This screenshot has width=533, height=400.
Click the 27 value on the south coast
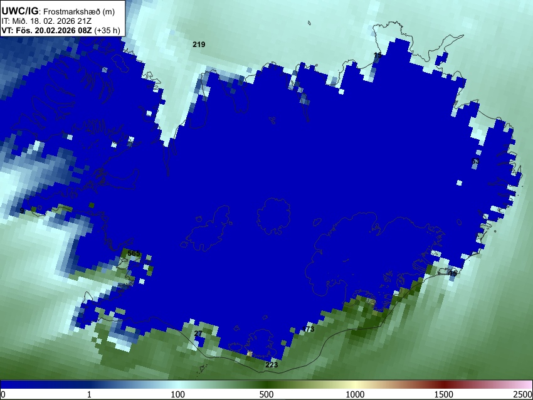198,334
